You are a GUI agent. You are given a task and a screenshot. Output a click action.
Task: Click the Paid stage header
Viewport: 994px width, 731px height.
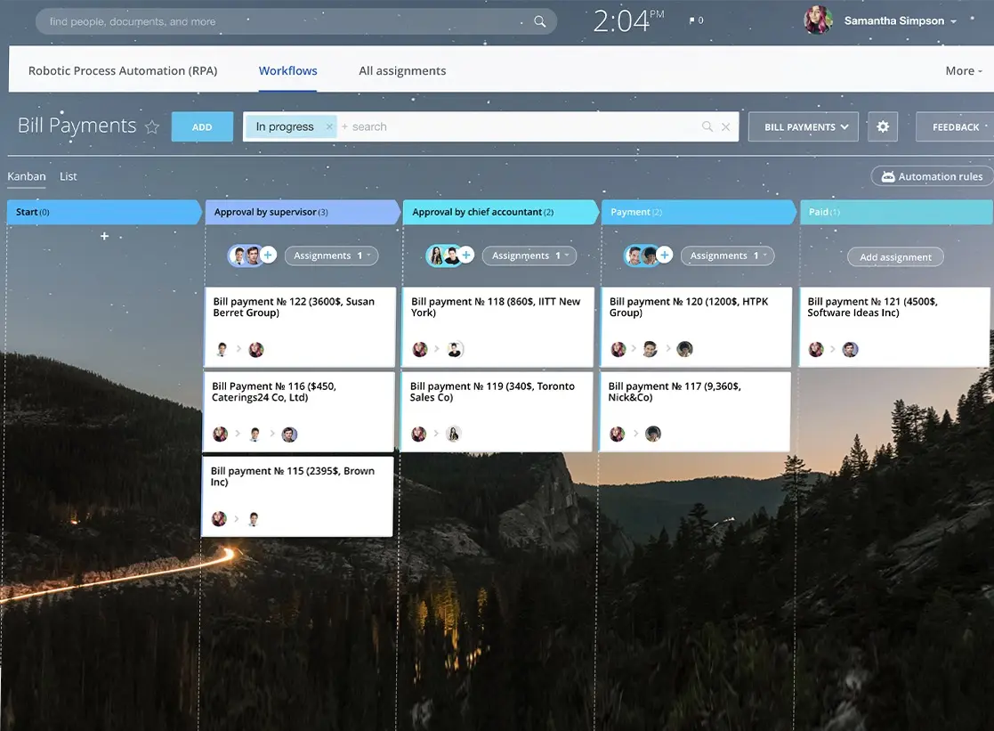(x=894, y=212)
